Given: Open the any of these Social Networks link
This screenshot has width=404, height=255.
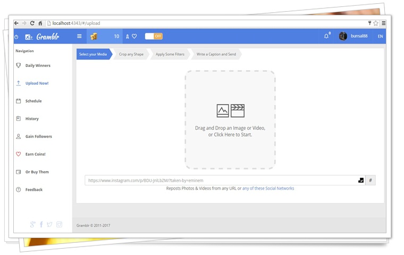Looking at the screenshot, I should coord(268,188).
